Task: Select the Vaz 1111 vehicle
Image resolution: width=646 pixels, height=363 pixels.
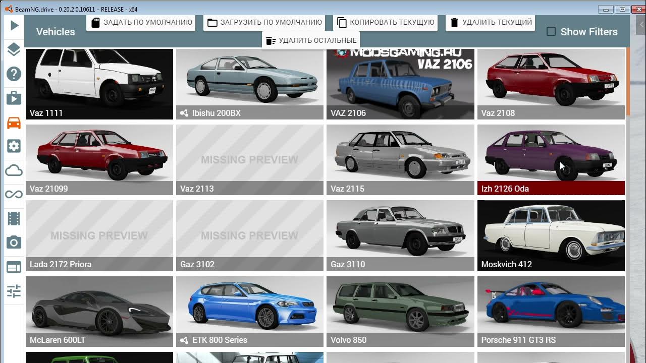Action: [99, 84]
